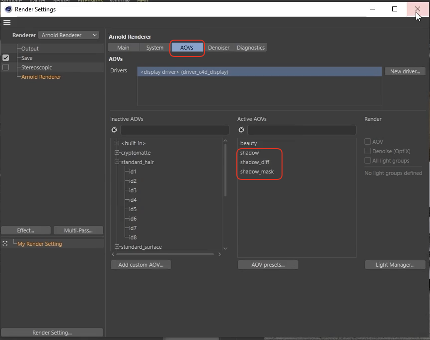Image resolution: width=430 pixels, height=340 pixels.
Task: Click the Inactive AOVs vertical scrollbar
Action: (x=225, y=170)
